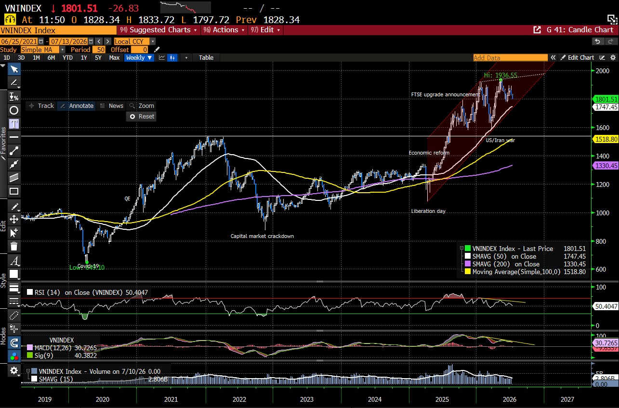Toggle the lock annotations mode

14,329
